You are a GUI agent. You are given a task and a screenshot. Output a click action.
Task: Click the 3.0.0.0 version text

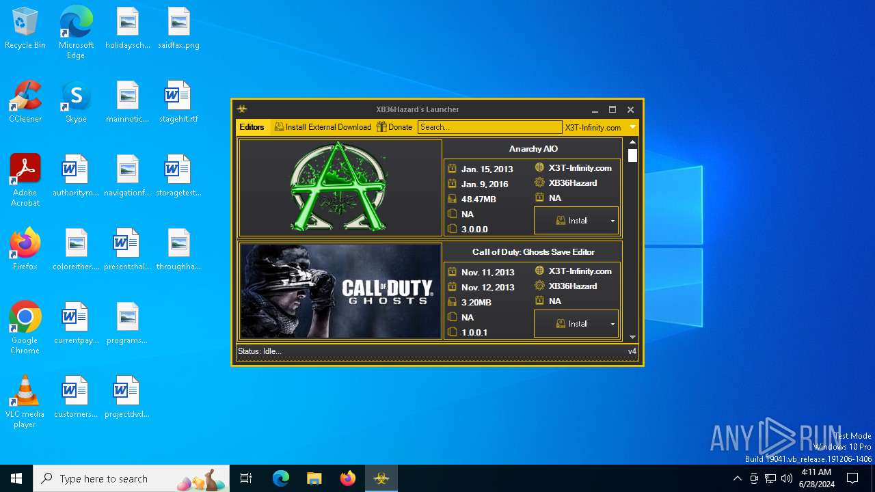coord(474,230)
